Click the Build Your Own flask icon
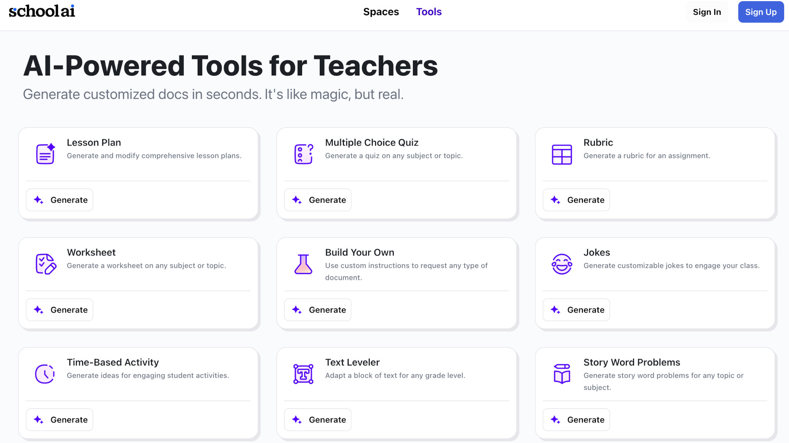Screen dimensions: 789x443 click(x=303, y=264)
